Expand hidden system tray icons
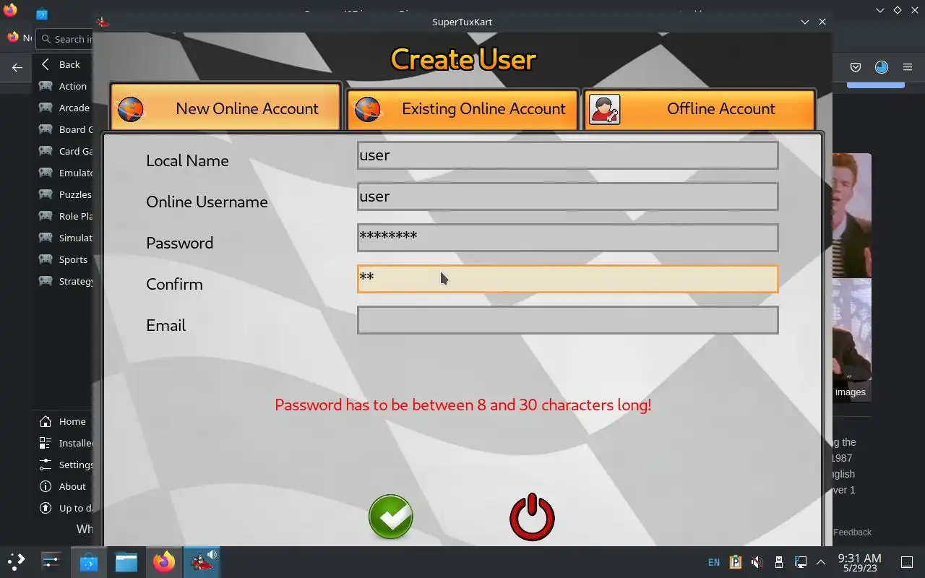 [821, 562]
